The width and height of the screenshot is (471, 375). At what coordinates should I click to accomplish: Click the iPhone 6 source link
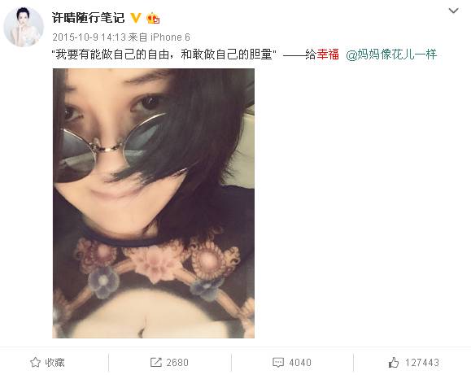(x=170, y=37)
